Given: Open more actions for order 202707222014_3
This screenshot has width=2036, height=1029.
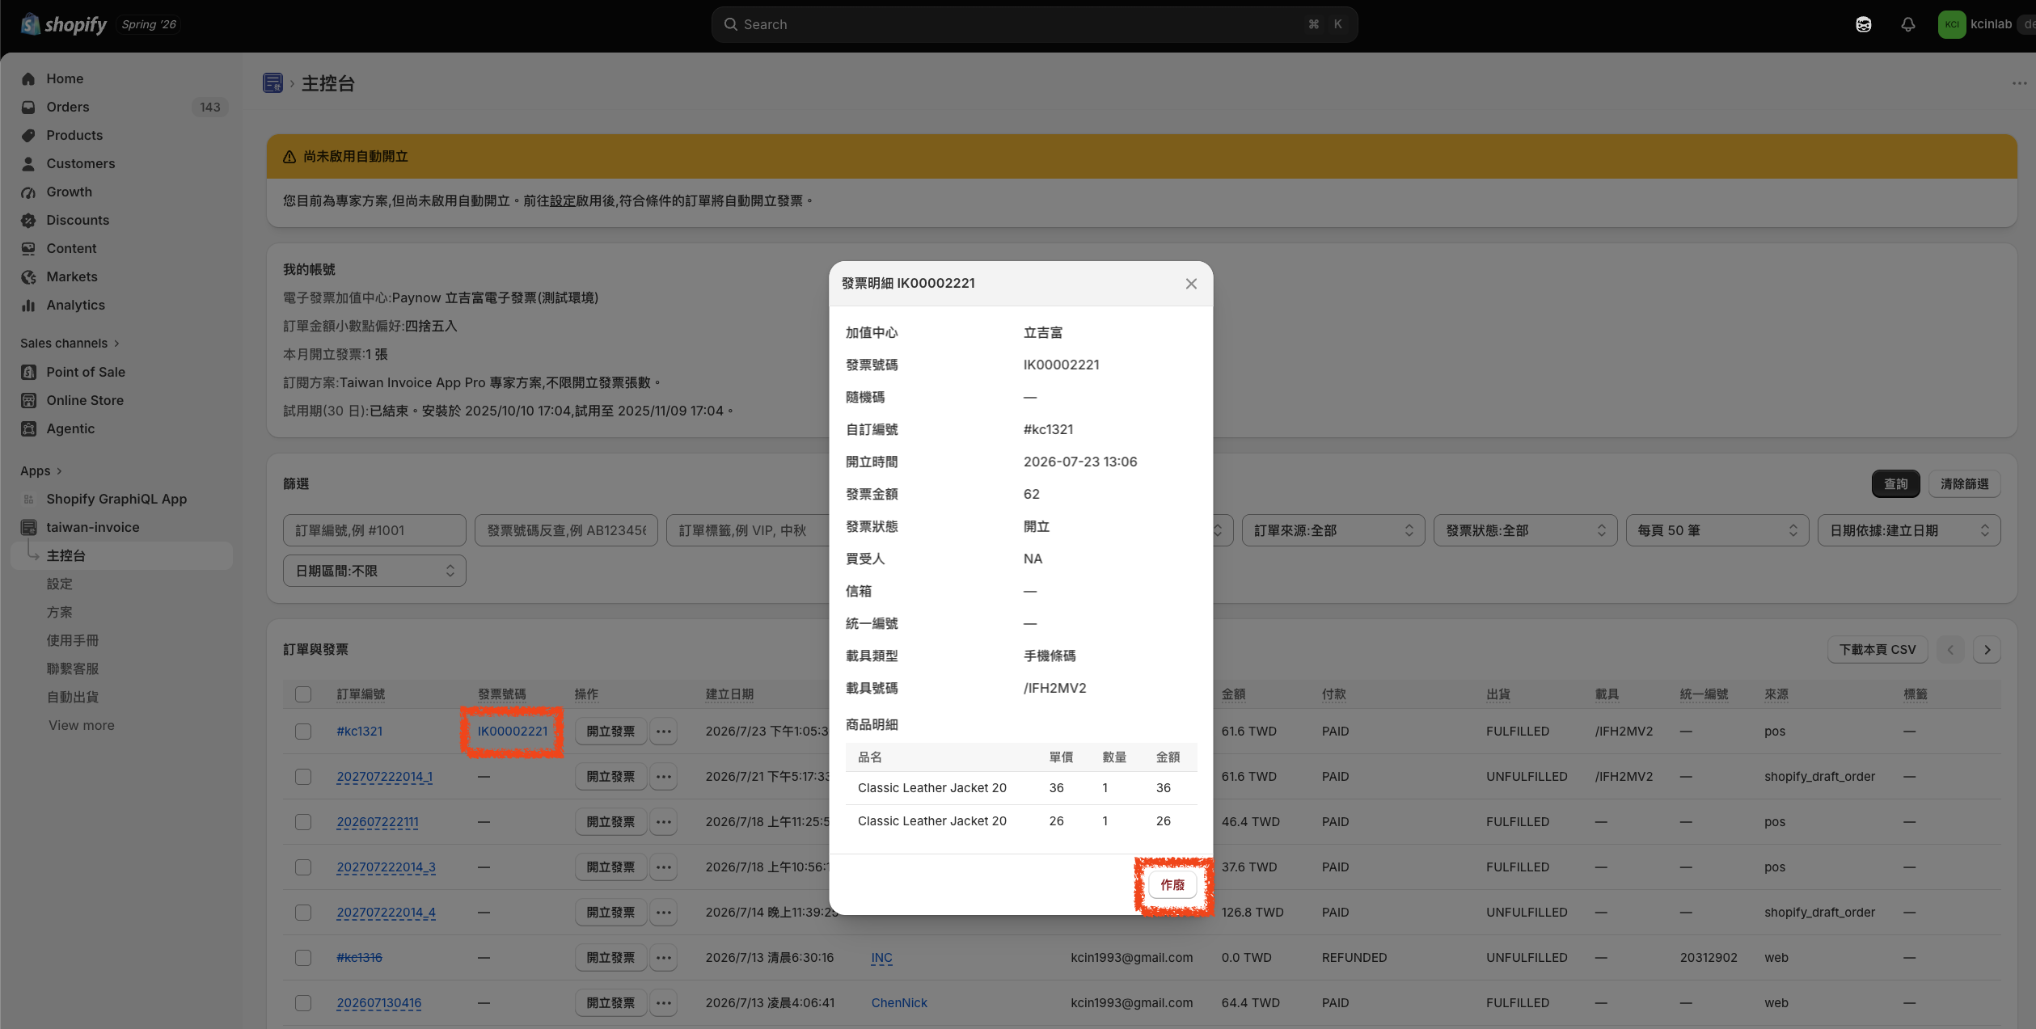Looking at the screenshot, I should 664,867.
